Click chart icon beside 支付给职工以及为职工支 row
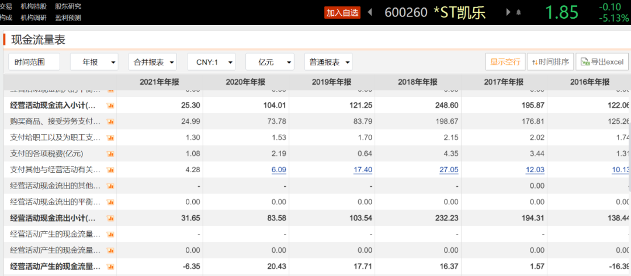631x276 pixels. (110, 138)
